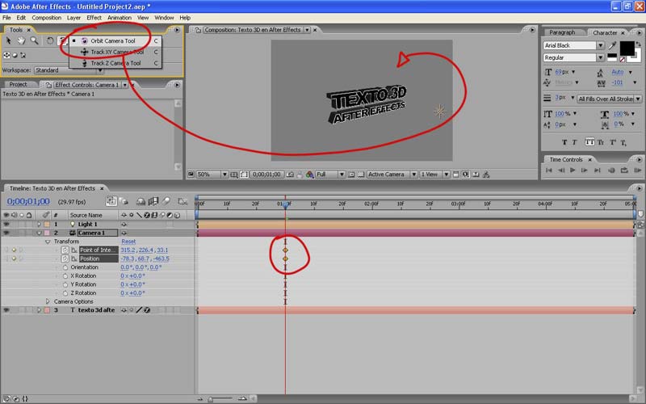Open the Regular font style dropdown
This screenshot has width=646, height=404.
(x=573, y=57)
